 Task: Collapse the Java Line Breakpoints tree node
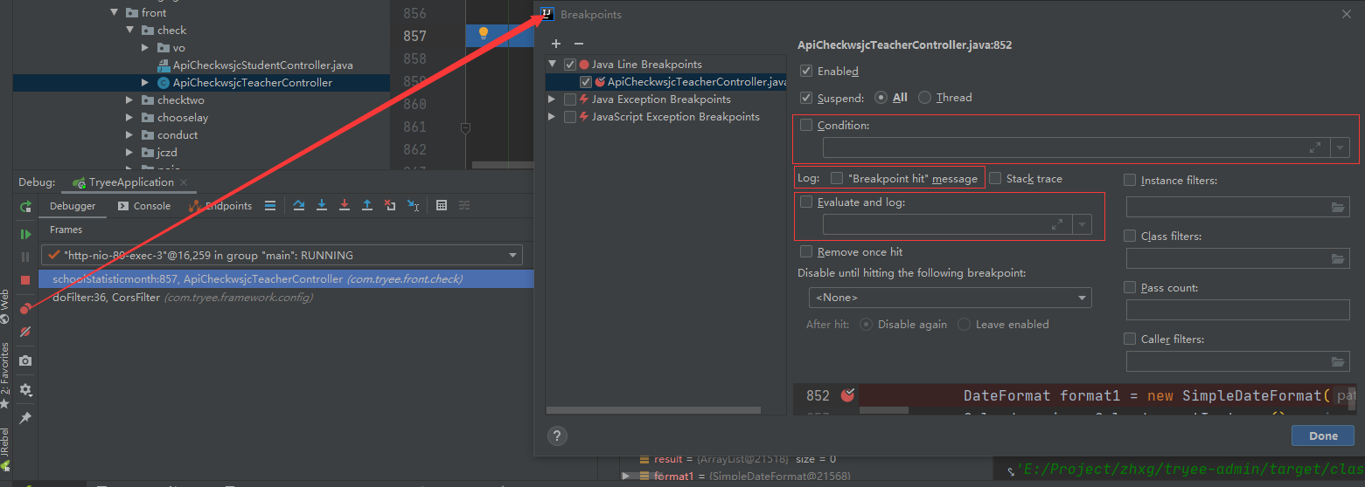[x=552, y=65]
